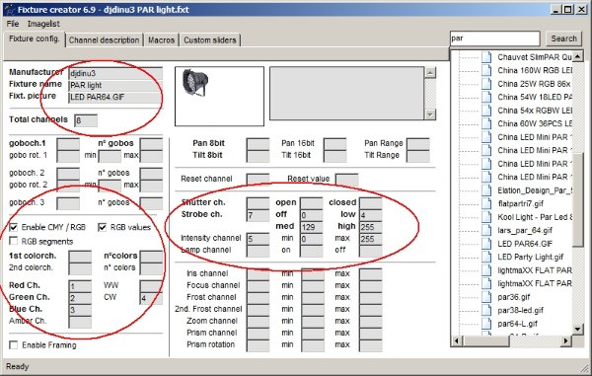Click the par64-L.gif file icon
Screen dimensions: 592x376
coord(486,323)
